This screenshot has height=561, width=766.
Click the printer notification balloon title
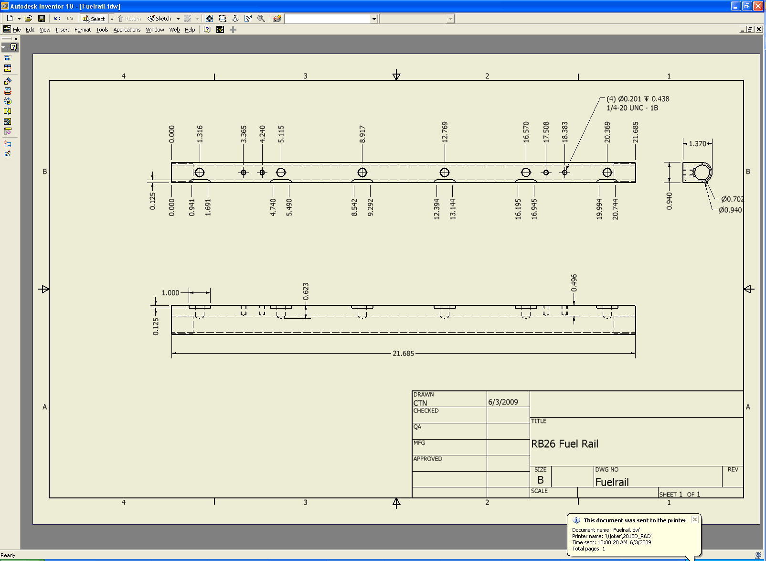(635, 520)
